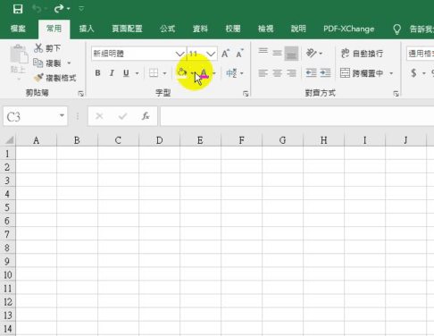Click the 剪下 (Cut) scissors button

pos(47,48)
